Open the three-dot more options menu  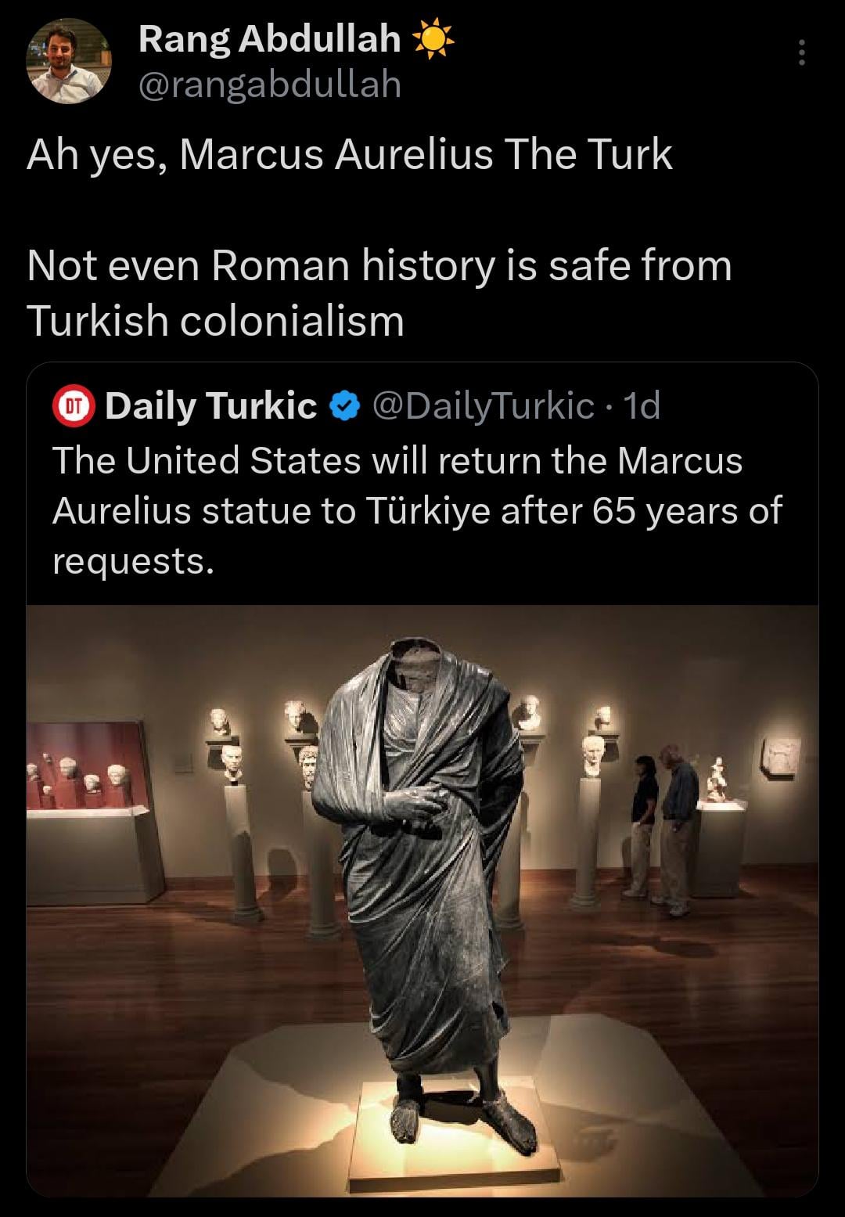pos(800,53)
